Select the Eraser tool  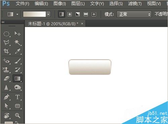coord(7,78)
